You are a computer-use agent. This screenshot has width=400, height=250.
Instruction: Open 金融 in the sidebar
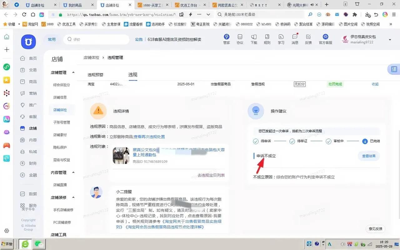click(x=28, y=175)
